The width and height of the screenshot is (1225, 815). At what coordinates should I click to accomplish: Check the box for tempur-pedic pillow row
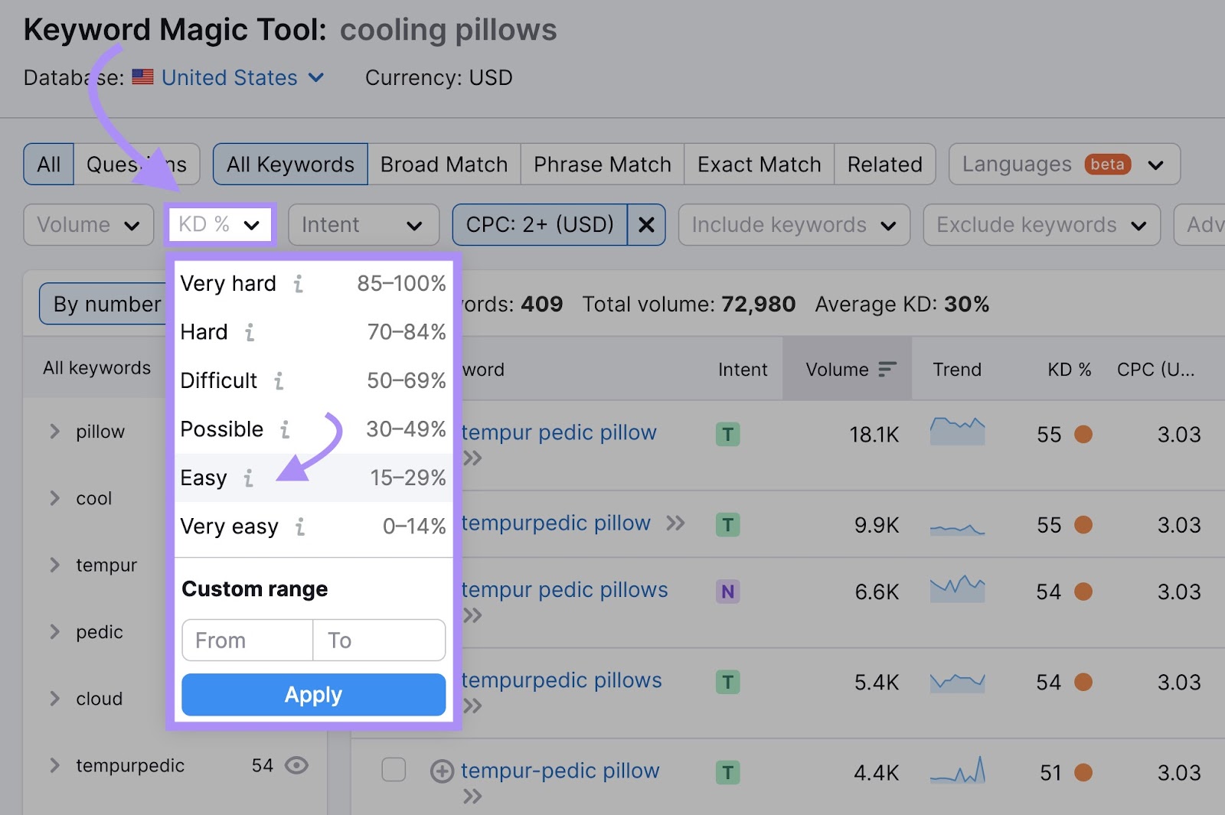pyautogui.click(x=394, y=770)
